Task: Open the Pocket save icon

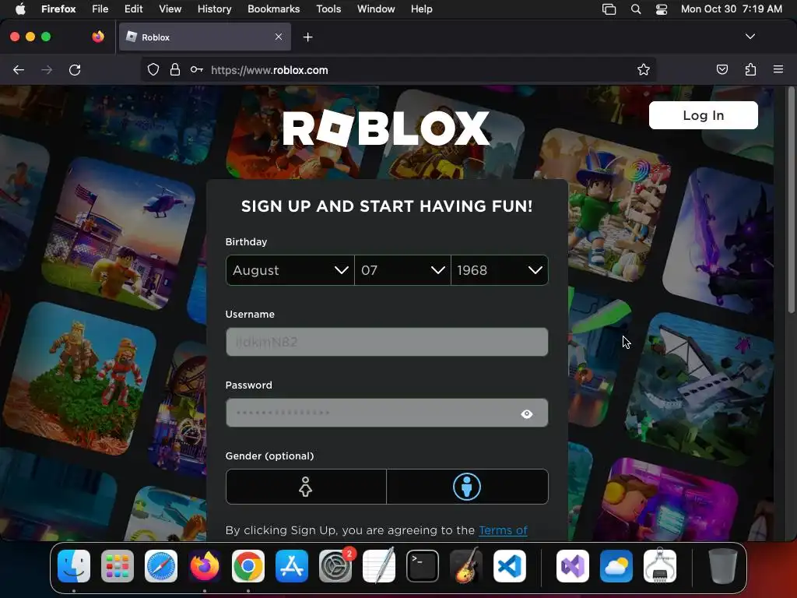Action: coord(722,69)
